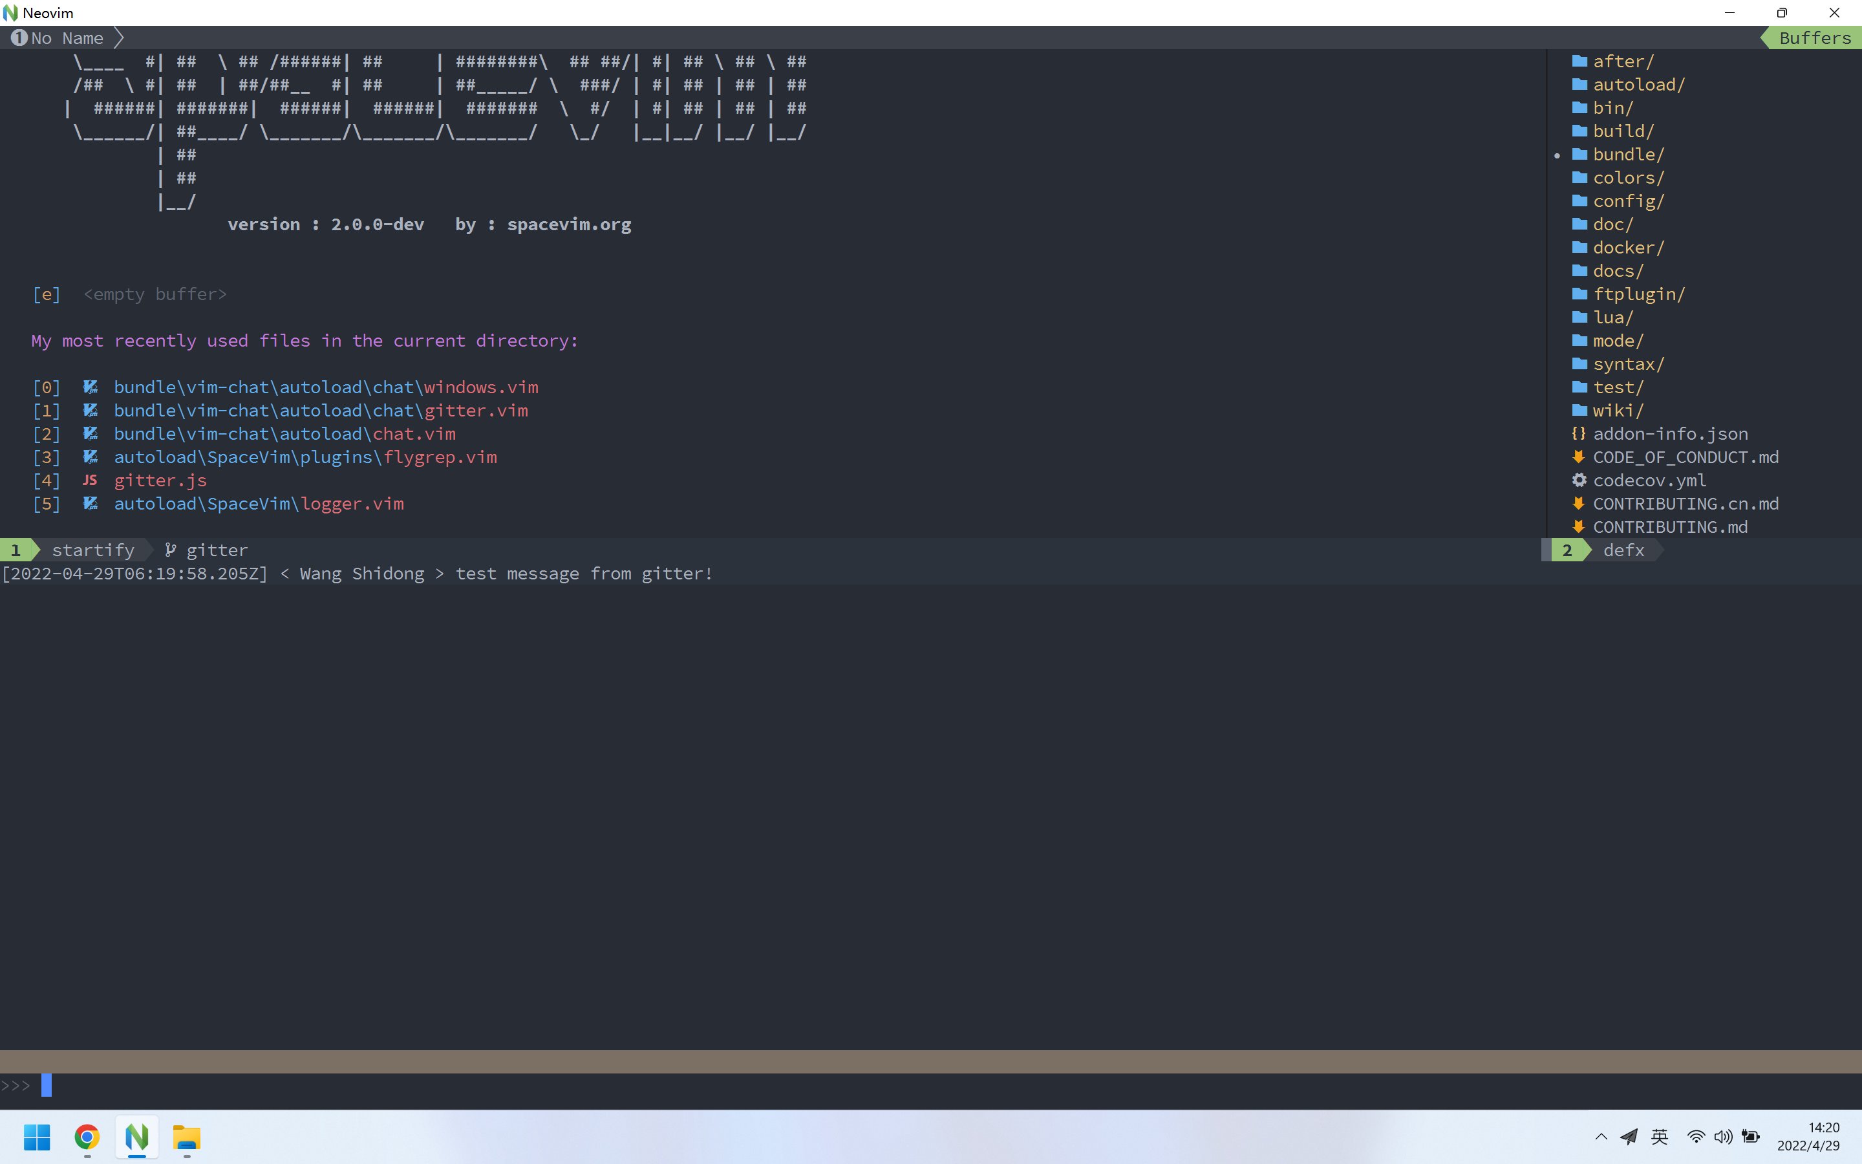Click the doc/ folder icon

(1579, 224)
